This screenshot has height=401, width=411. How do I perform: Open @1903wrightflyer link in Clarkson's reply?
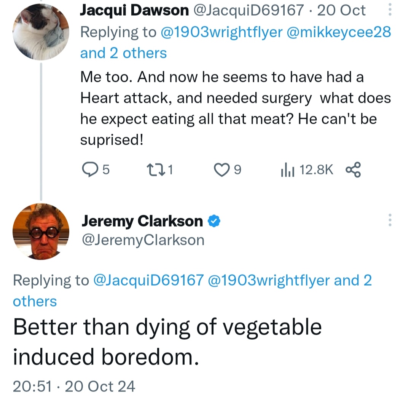(x=269, y=281)
